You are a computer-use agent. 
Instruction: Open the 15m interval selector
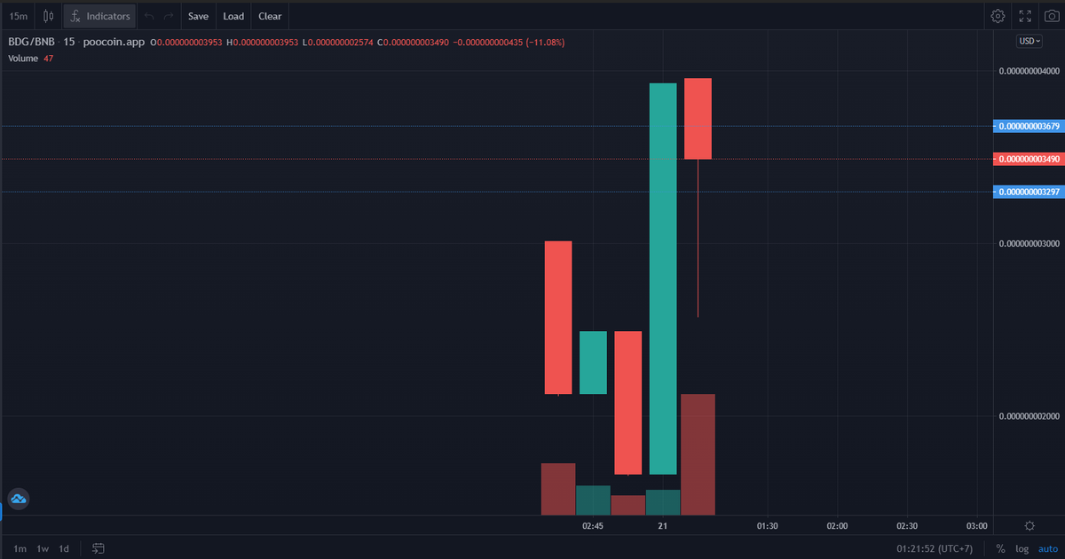18,16
